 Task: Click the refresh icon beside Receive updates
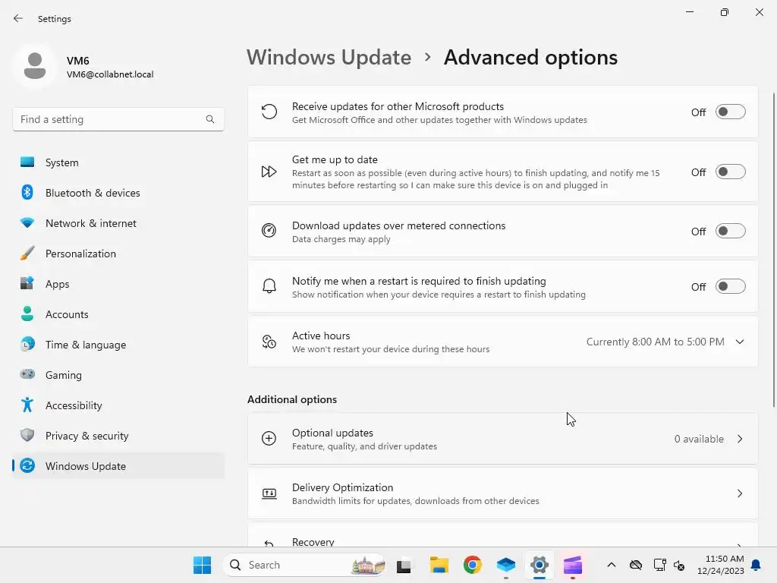269,112
